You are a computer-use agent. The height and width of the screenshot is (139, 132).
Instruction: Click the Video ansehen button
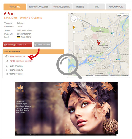[x=43, y=45]
